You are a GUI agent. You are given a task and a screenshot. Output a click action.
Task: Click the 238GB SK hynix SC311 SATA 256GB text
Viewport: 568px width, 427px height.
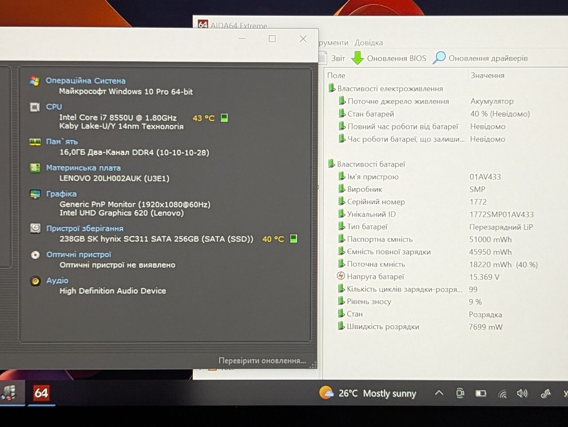156,239
